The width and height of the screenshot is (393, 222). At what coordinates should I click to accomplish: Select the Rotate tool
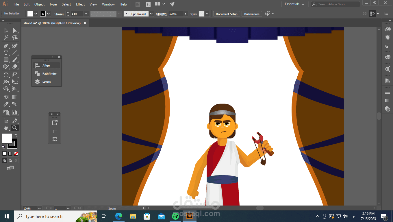click(6, 75)
